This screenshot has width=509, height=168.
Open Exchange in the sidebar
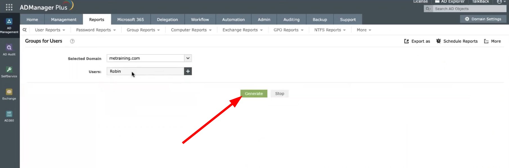click(x=9, y=94)
